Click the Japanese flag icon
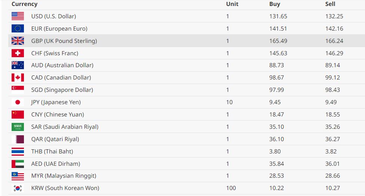This screenshot has width=365, height=196. (18, 102)
